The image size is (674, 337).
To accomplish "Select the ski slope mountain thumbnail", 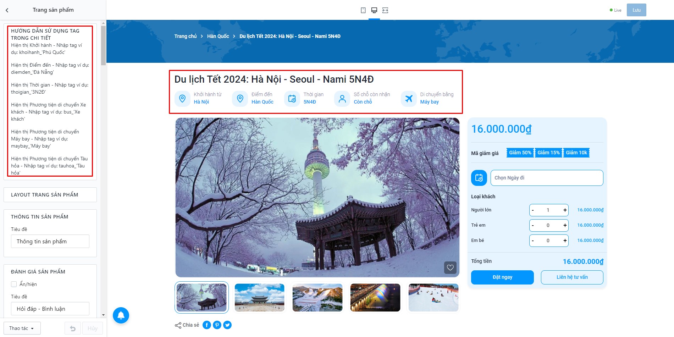I will point(317,298).
